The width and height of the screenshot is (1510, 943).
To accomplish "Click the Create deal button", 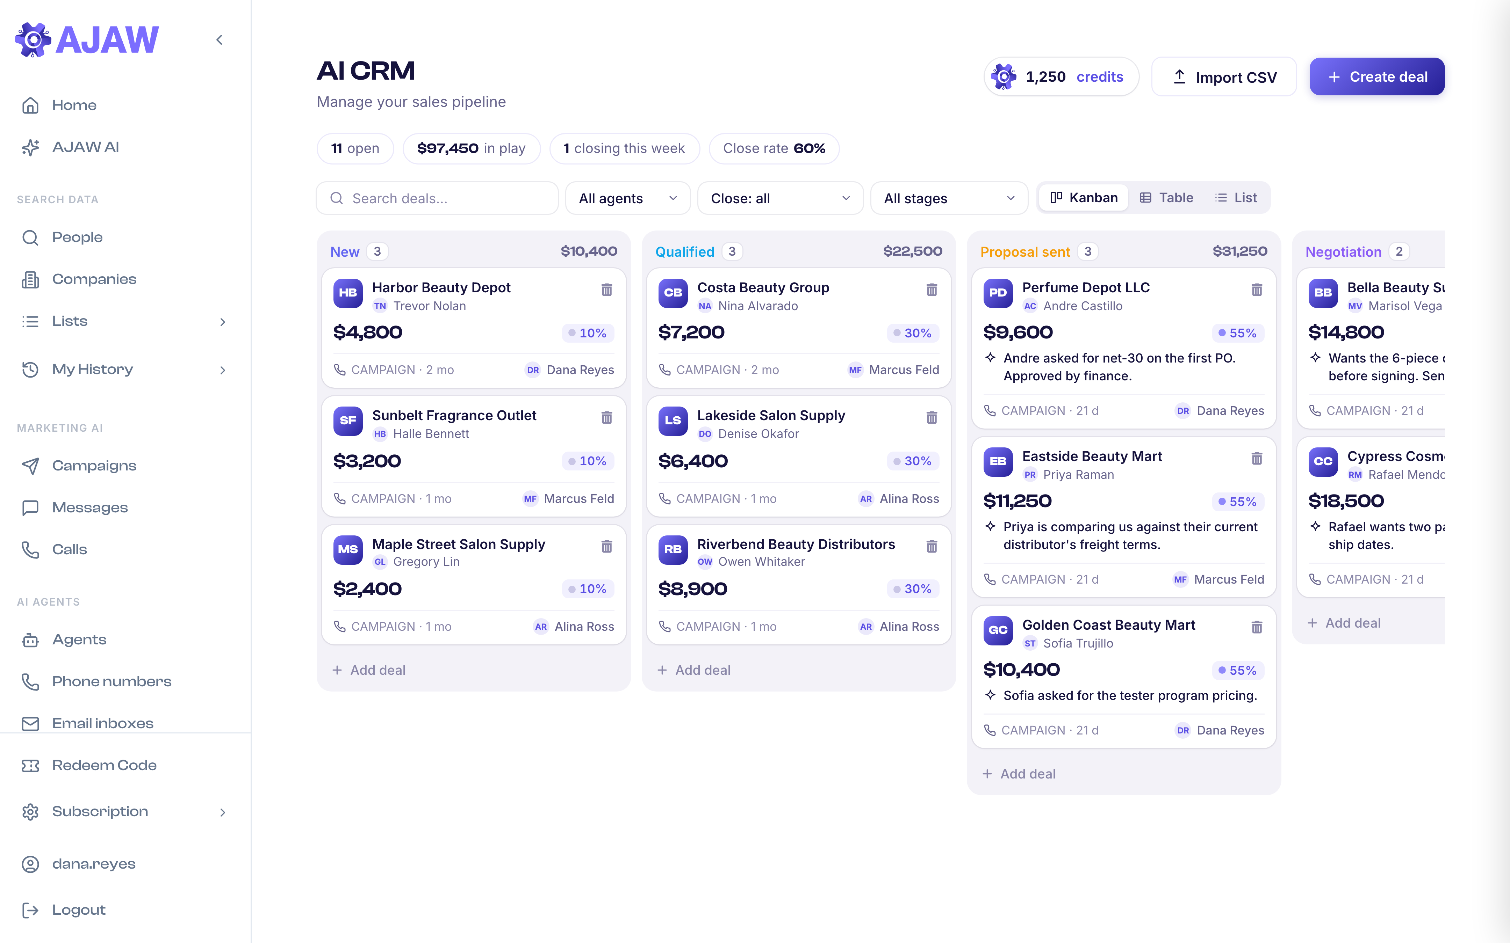I will (1376, 77).
